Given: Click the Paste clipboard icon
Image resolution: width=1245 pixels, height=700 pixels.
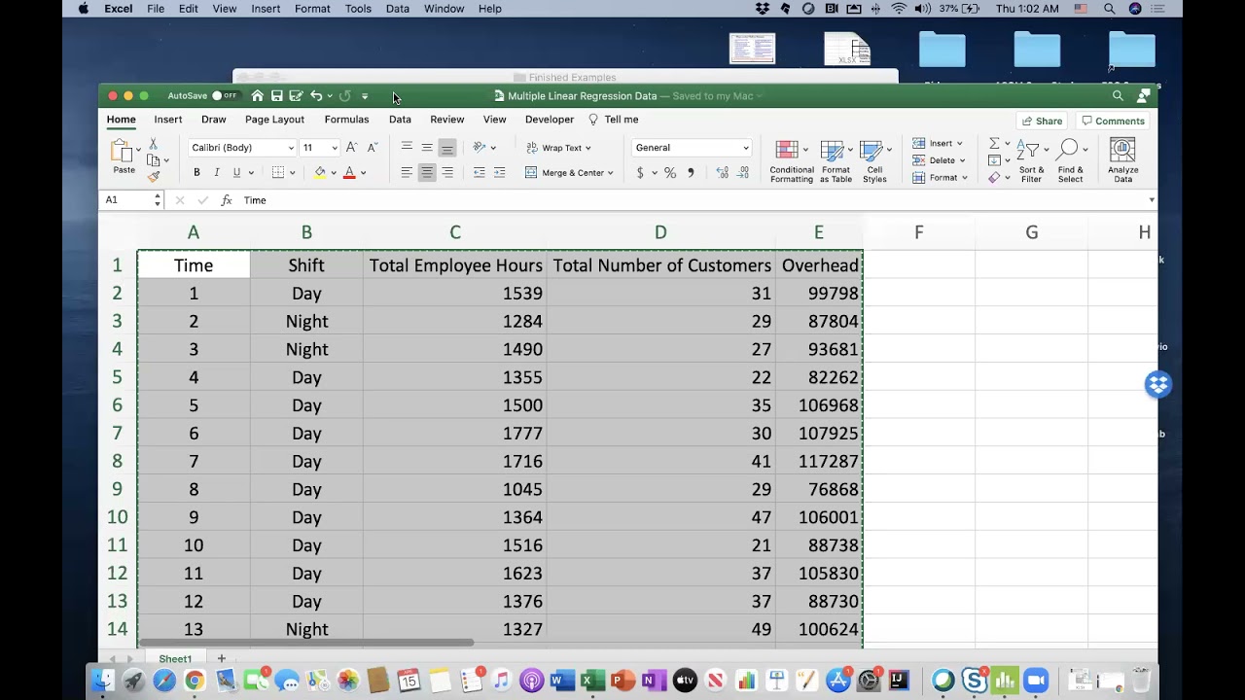Looking at the screenshot, I should click(123, 152).
